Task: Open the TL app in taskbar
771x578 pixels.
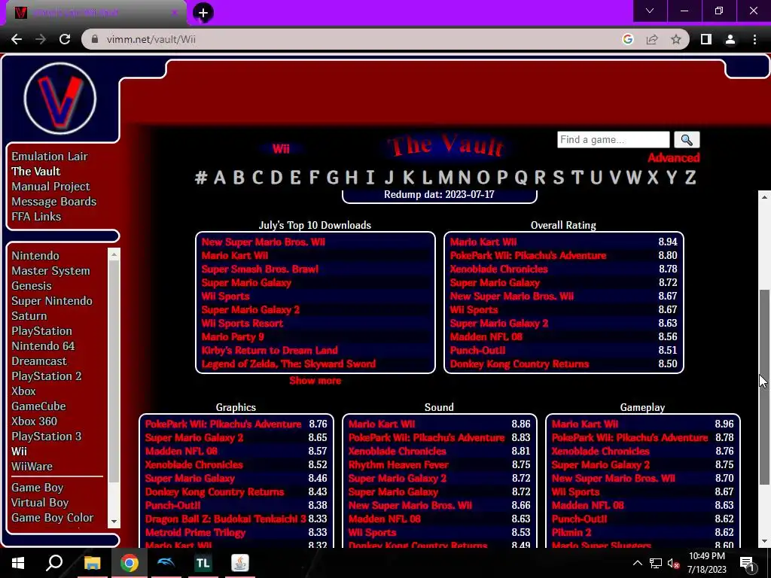Action: (203, 563)
